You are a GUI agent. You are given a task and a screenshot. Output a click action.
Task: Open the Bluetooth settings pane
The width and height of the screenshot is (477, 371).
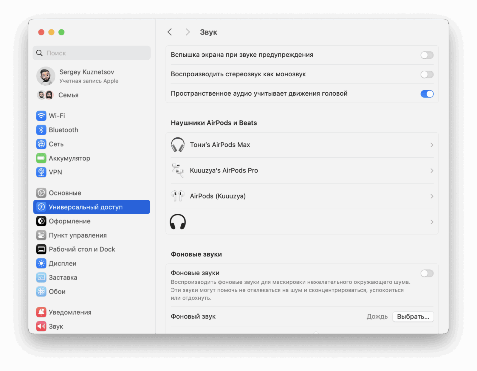[92, 130]
